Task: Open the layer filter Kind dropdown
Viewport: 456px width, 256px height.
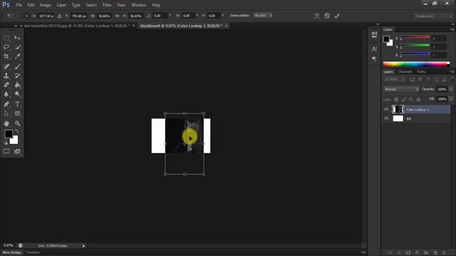Action: click(395, 80)
